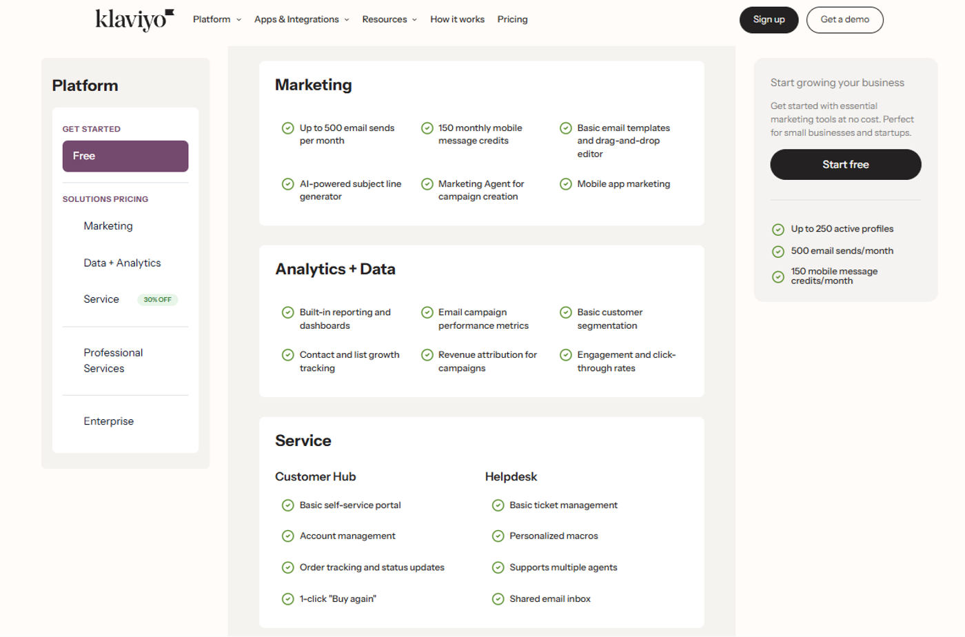This screenshot has width=965, height=637.
Task: Click the Klaviyo logo
Action: [x=135, y=20]
